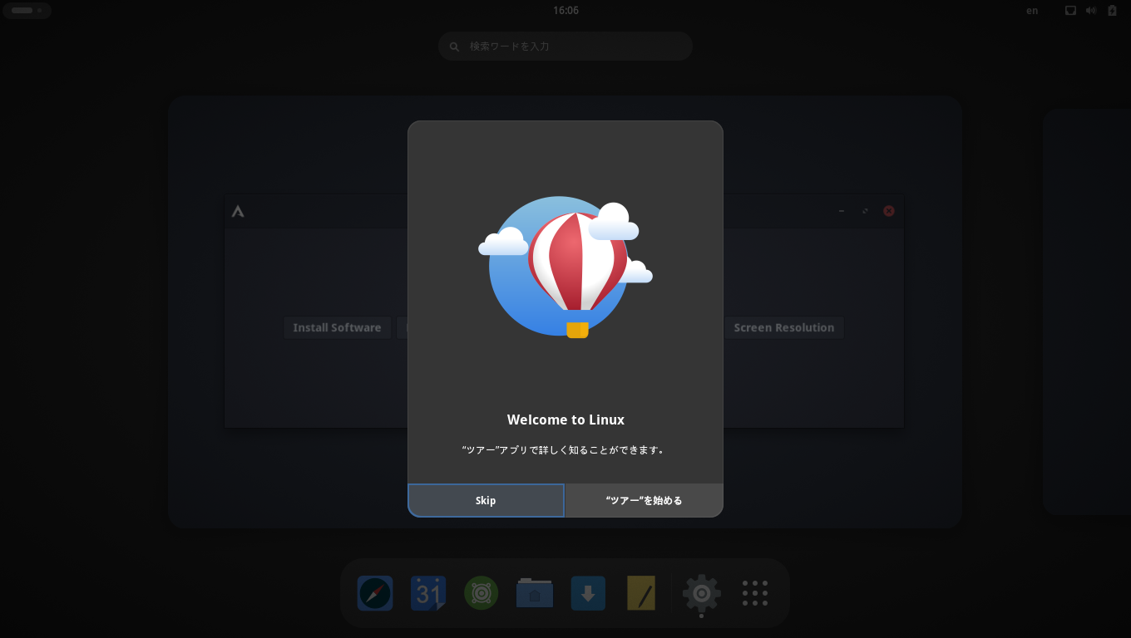The height and width of the screenshot is (638, 1131).
Task: Launch the green speaker audio app in dock
Action: (482, 593)
